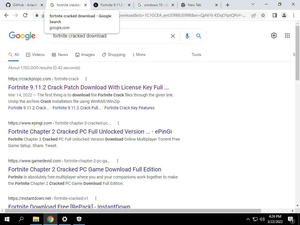Click the share page icon in address bar

(254, 15)
